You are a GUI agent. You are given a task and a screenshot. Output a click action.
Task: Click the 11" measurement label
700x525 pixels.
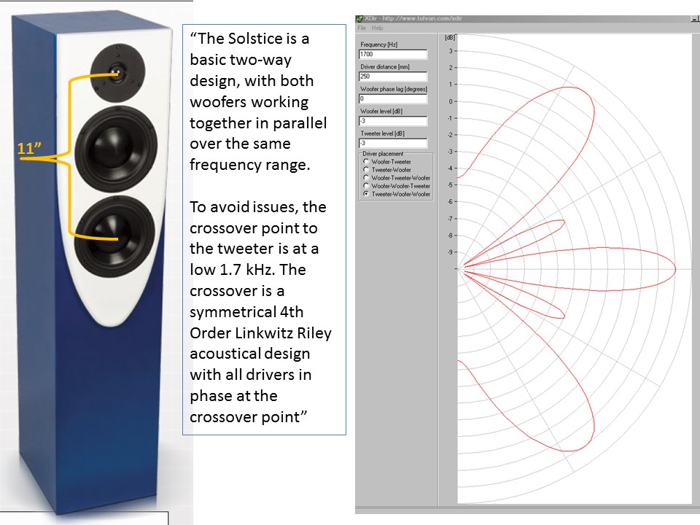pos(29,148)
